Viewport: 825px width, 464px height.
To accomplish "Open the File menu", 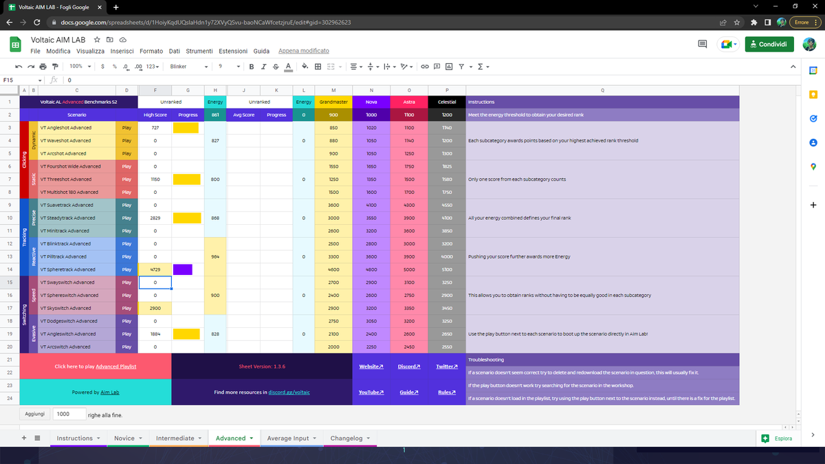I will (34, 51).
